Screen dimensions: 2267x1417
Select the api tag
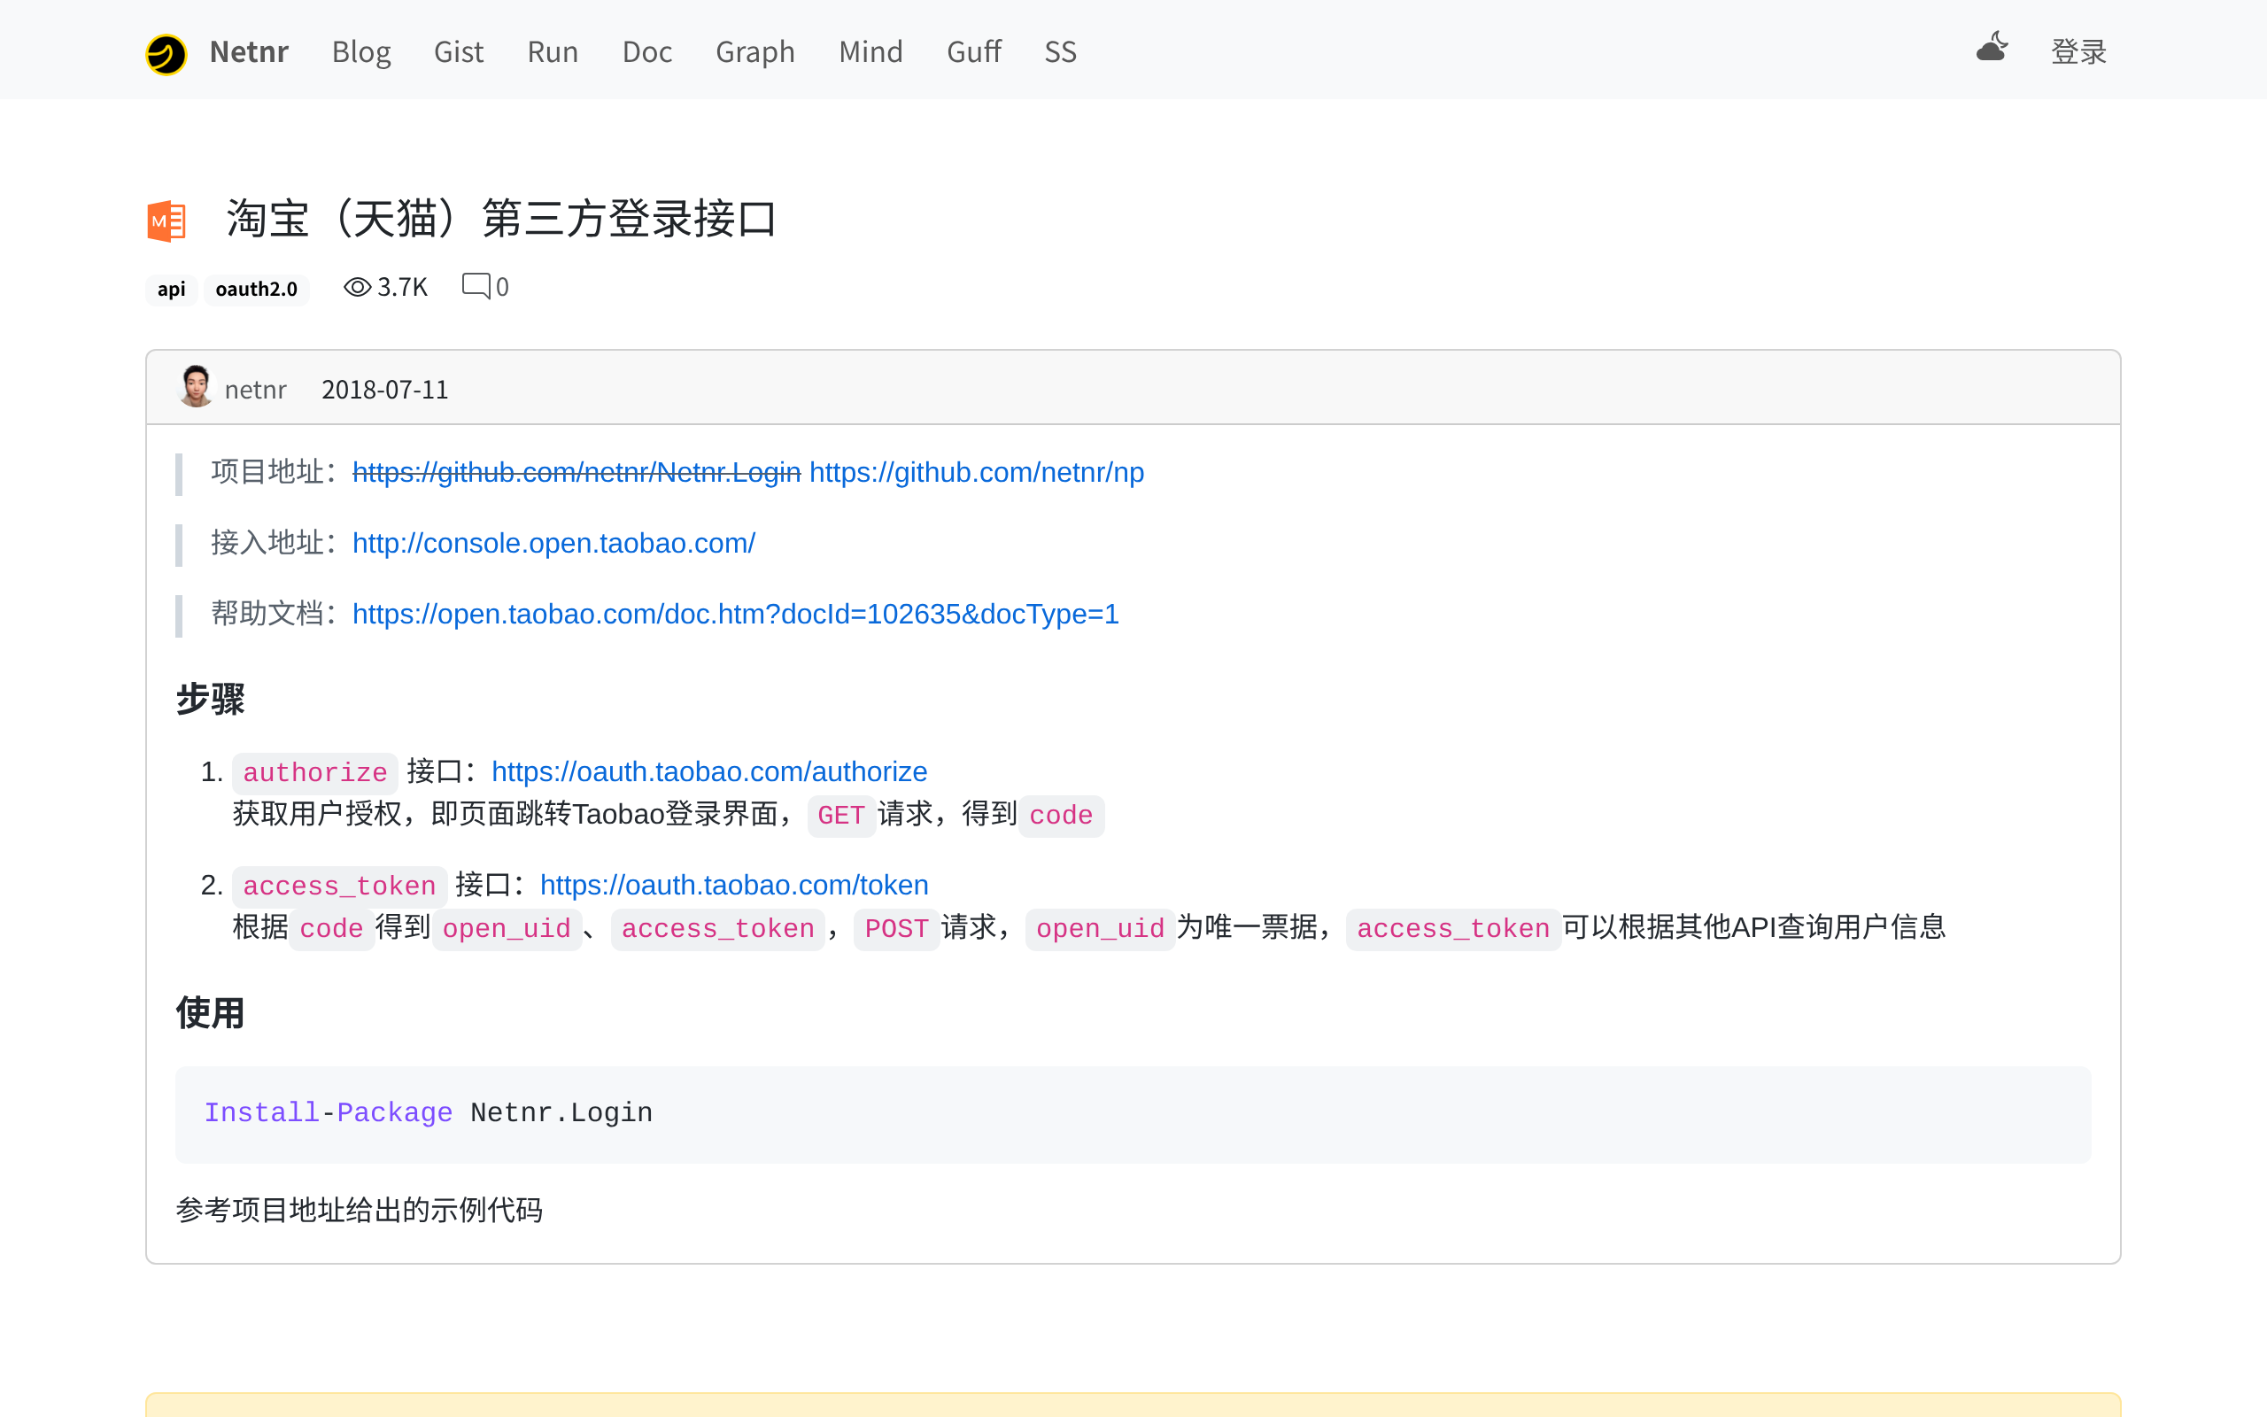click(172, 289)
